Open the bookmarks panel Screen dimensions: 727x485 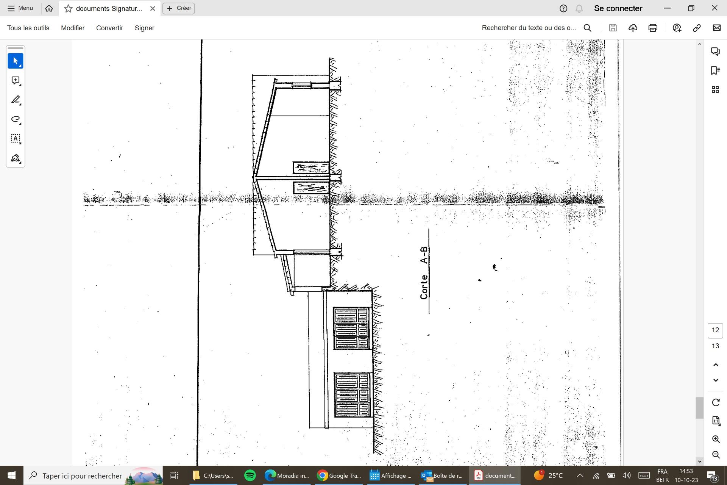[715, 70]
